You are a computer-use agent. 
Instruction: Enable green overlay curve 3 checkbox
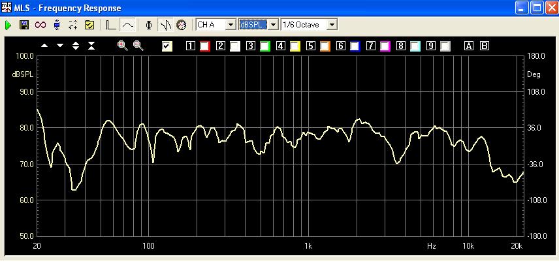264,46
